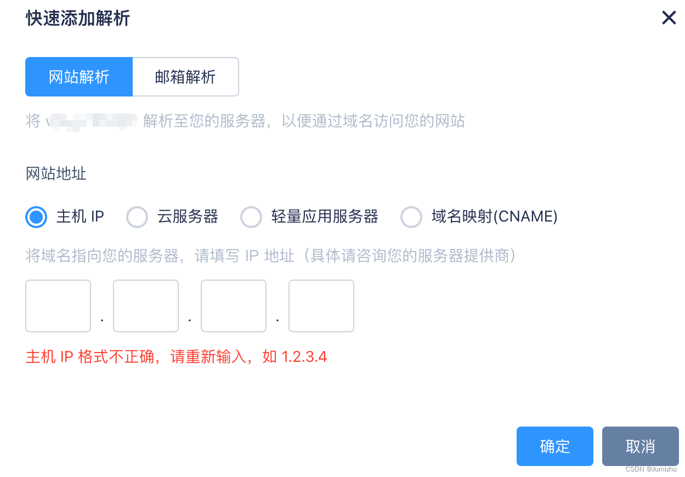Click the 网站地址 section label
The width and height of the screenshot is (685, 477).
click(x=55, y=174)
